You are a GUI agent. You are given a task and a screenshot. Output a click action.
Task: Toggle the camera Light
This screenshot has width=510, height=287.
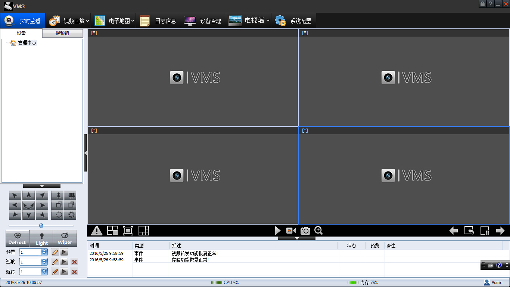pos(41,238)
